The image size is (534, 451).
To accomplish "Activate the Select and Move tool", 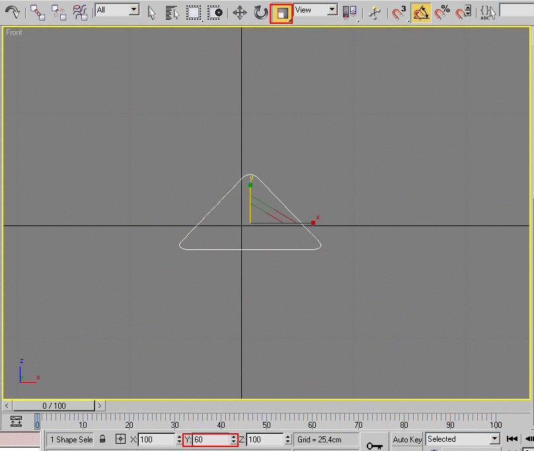I will coord(240,13).
